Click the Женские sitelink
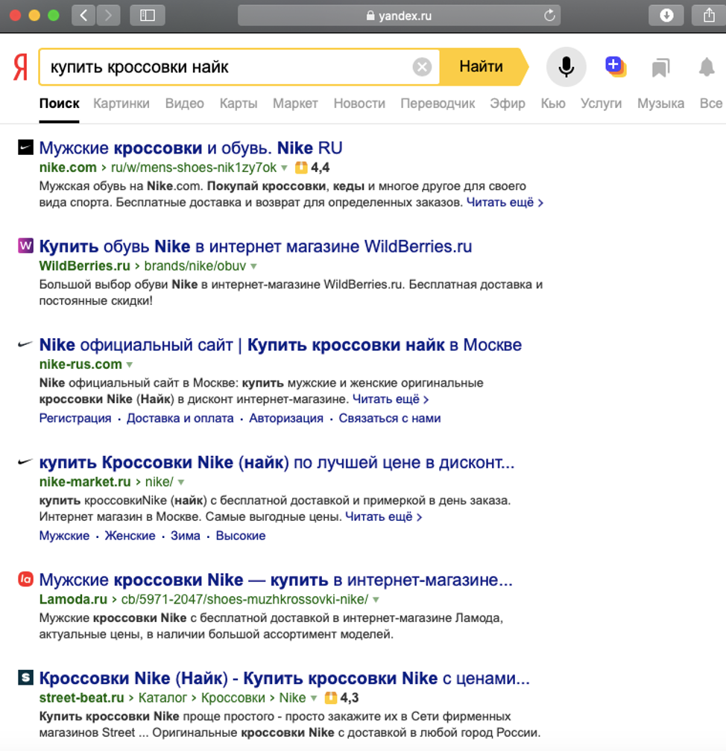726x751 pixels. coord(130,536)
